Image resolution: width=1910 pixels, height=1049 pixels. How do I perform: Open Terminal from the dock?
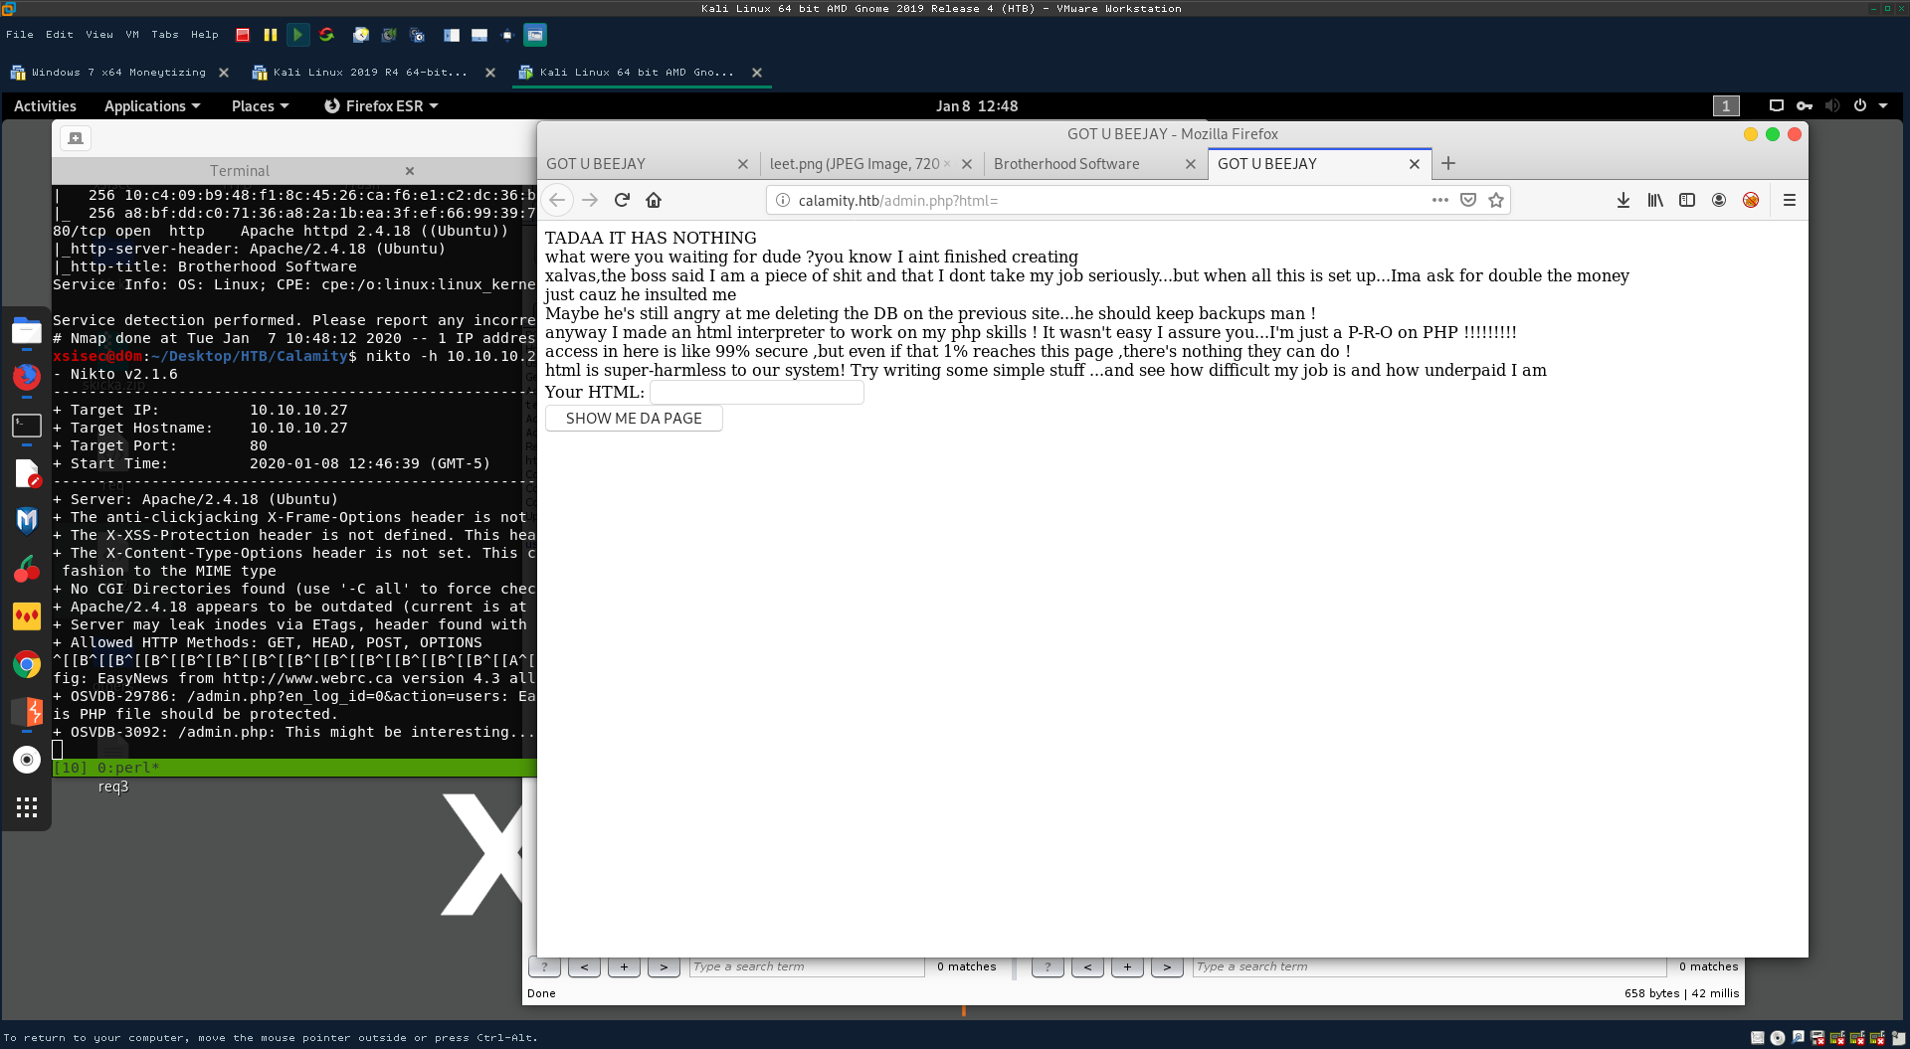(27, 426)
